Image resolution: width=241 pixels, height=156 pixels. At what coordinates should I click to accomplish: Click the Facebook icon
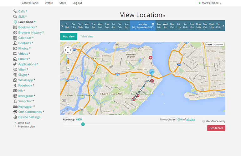(15, 85)
